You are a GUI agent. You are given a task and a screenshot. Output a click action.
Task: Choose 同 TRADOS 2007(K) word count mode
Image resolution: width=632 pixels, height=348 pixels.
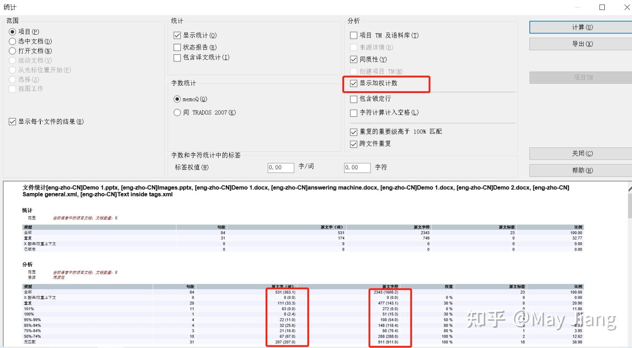tap(177, 112)
